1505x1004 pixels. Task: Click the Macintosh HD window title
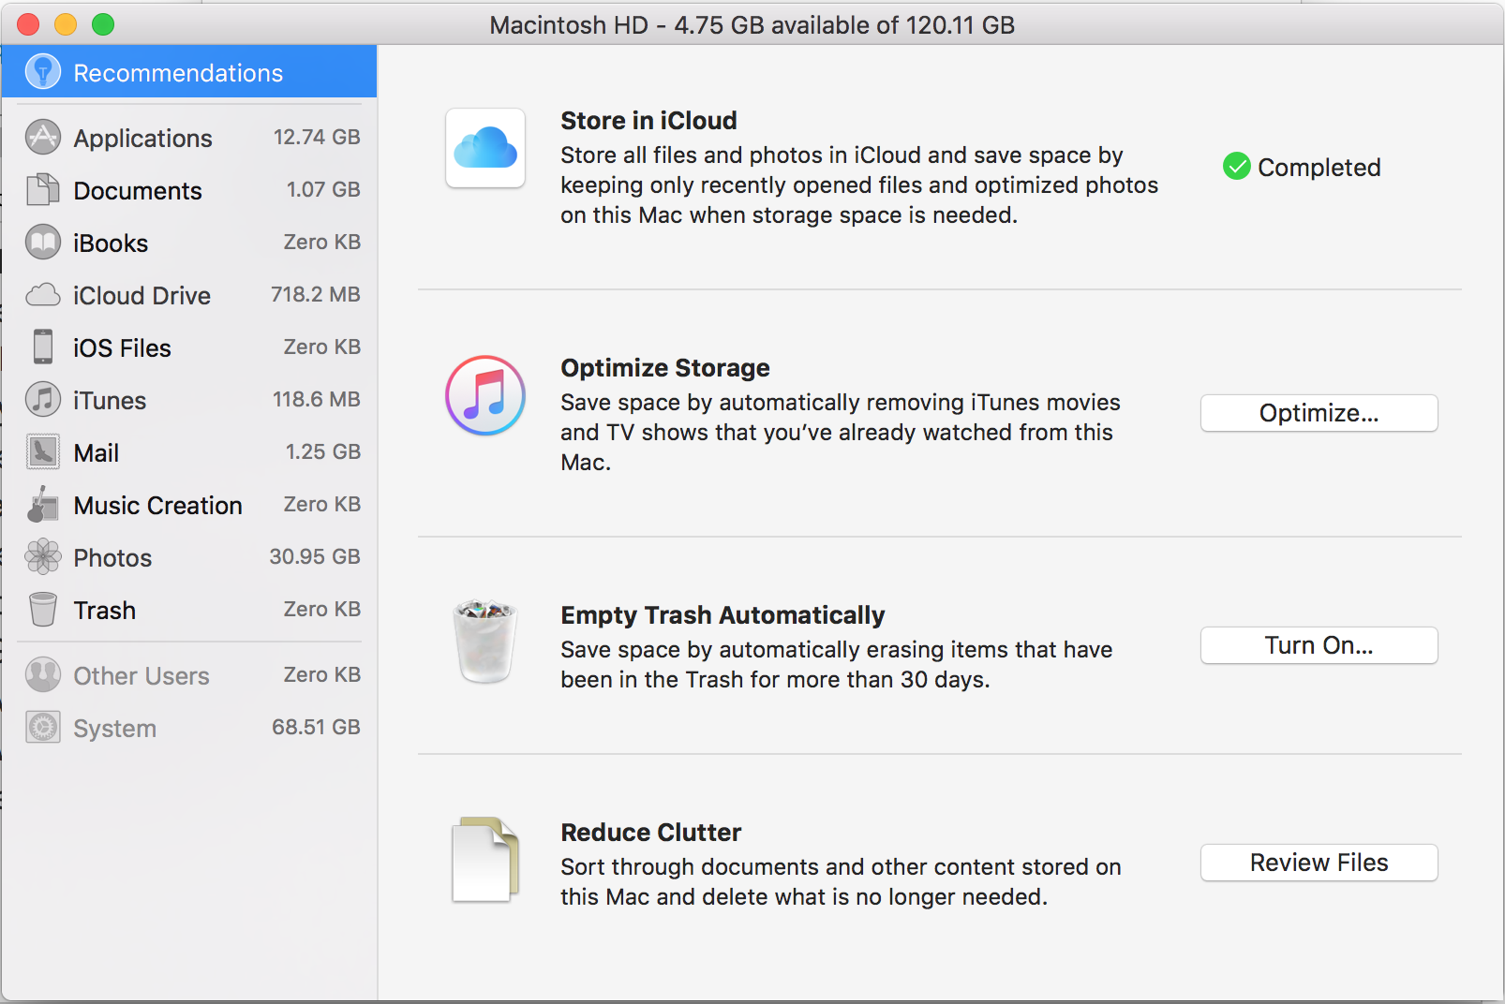[x=752, y=25]
